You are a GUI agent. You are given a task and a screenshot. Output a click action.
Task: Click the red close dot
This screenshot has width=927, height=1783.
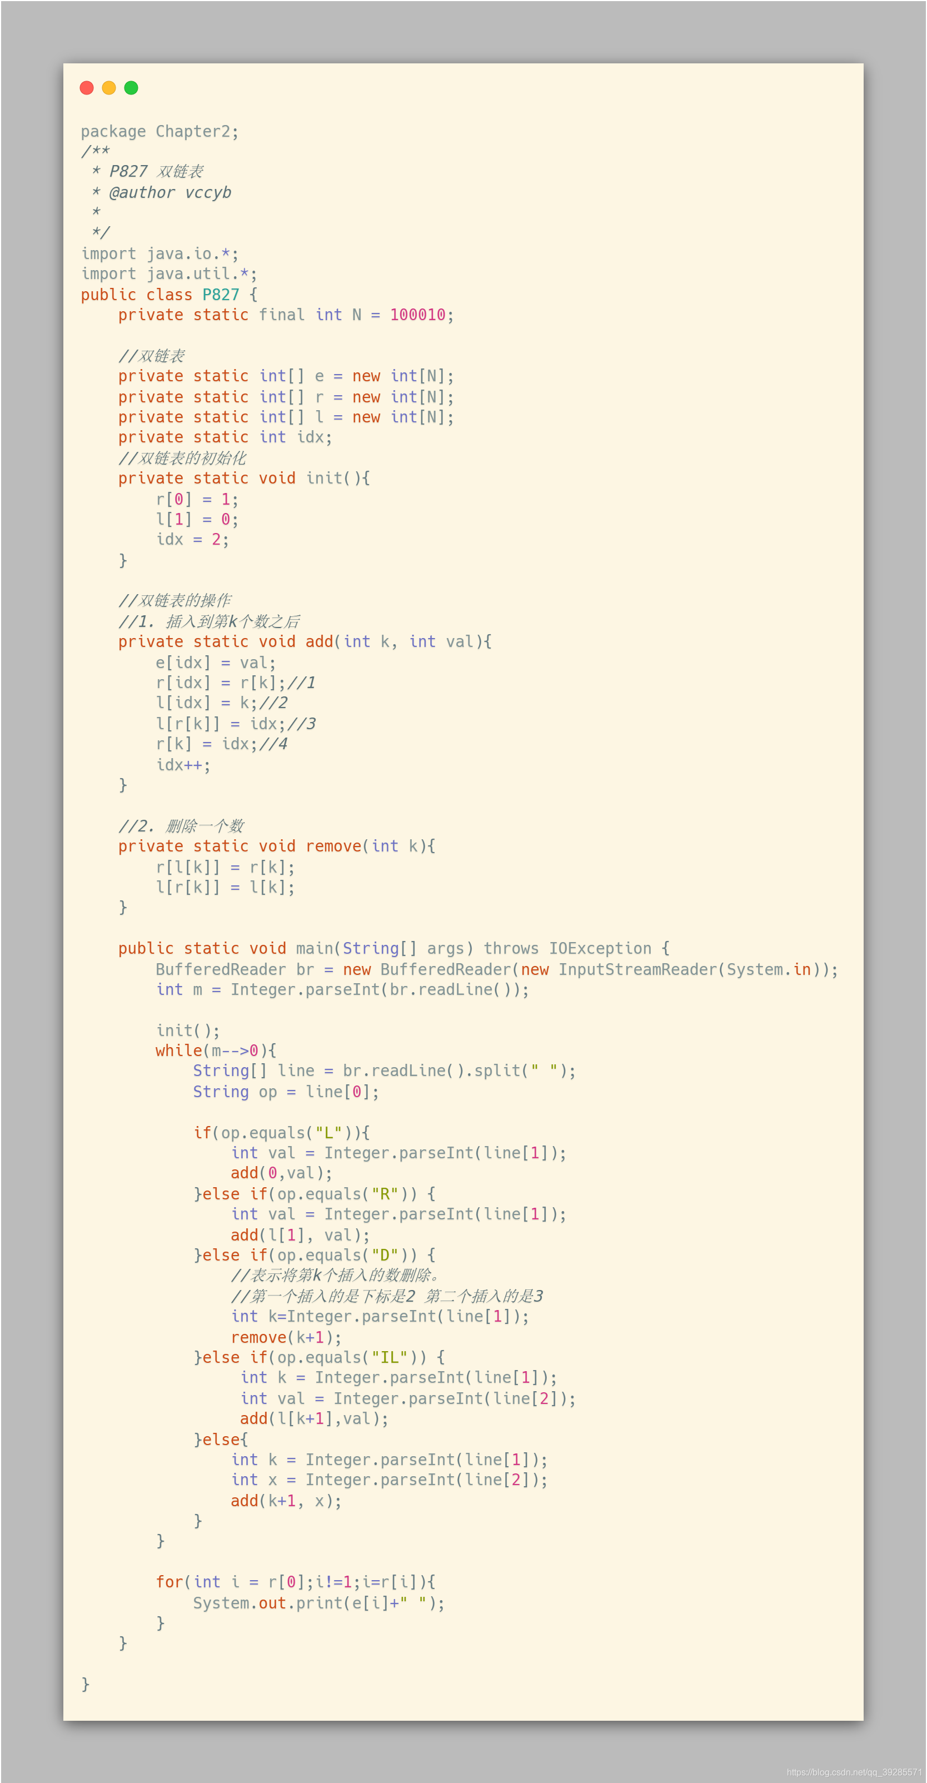click(x=87, y=88)
